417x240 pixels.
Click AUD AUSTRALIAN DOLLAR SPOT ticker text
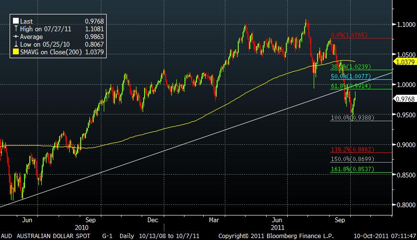tap(46, 236)
